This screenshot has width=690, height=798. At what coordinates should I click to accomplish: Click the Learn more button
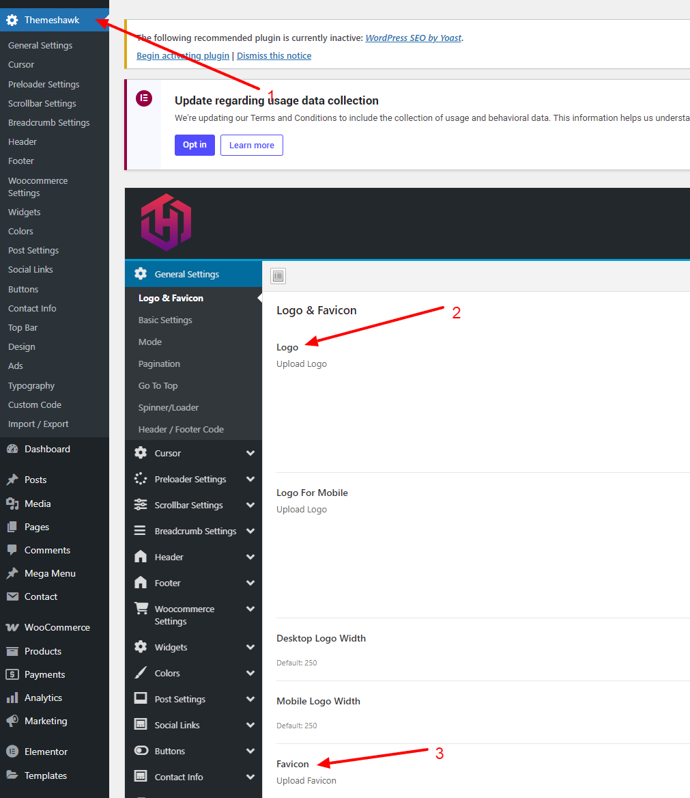[x=251, y=145]
